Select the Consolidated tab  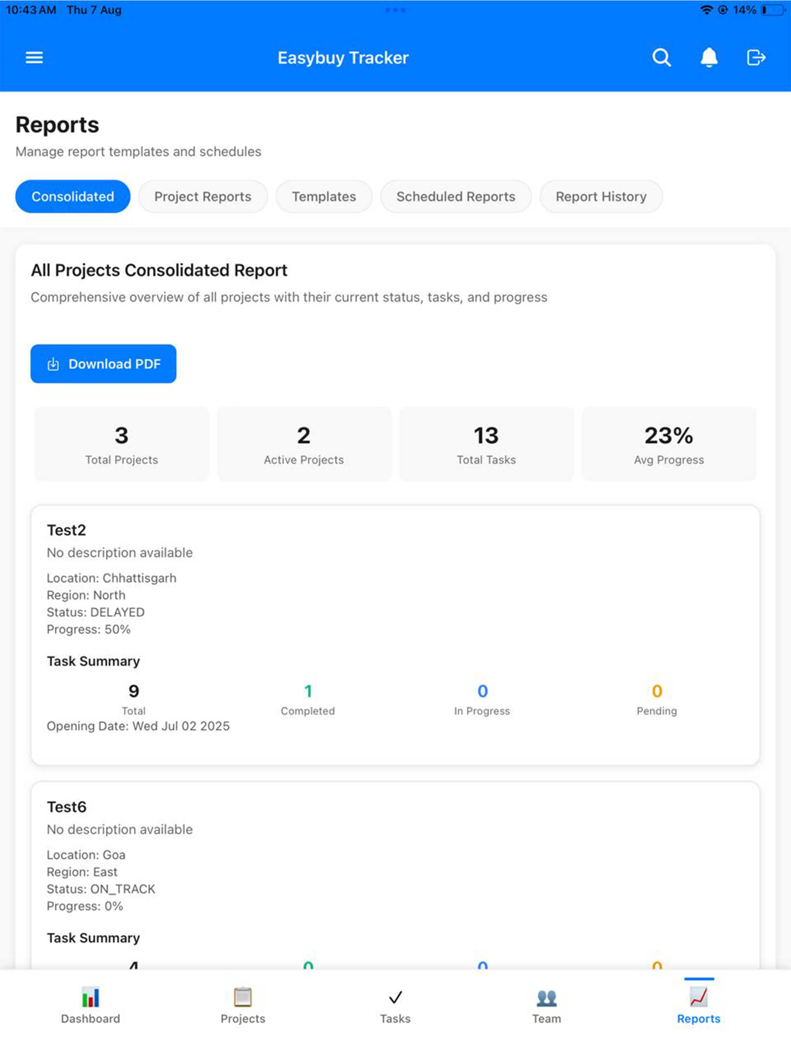tap(73, 196)
